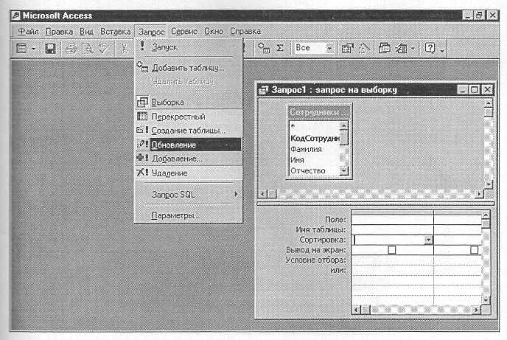Choose Удаление menu item

(x=189, y=173)
